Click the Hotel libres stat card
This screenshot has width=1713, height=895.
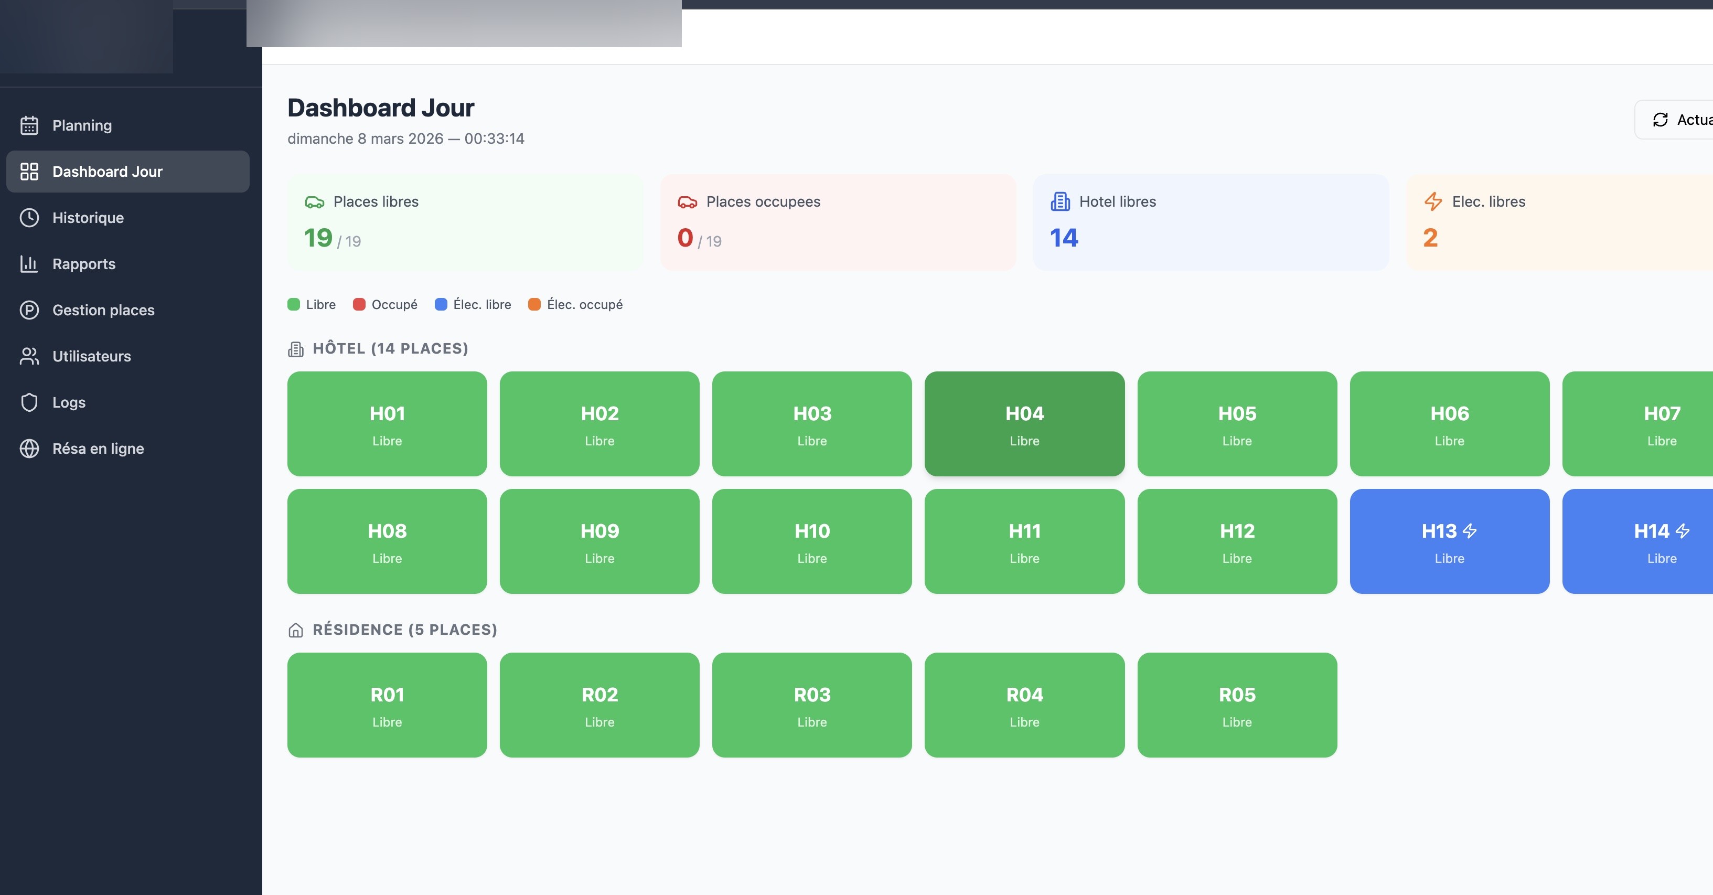pyautogui.click(x=1211, y=223)
